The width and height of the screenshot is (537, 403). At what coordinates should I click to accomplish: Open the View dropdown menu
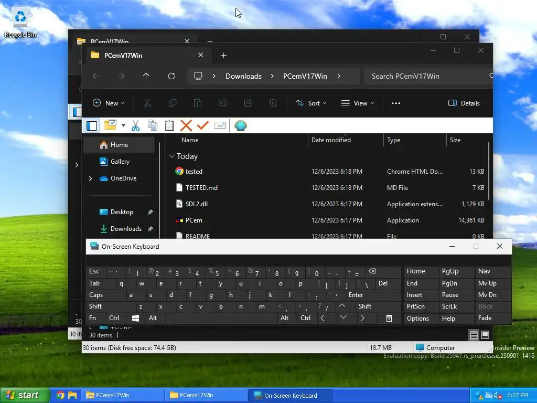(358, 103)
